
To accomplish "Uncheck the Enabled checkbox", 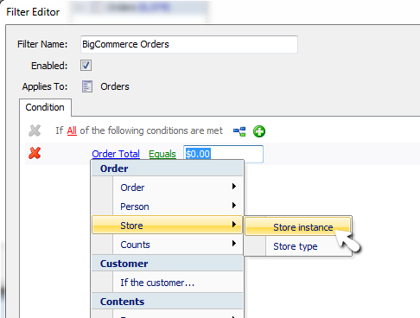I will coord(86,66).
